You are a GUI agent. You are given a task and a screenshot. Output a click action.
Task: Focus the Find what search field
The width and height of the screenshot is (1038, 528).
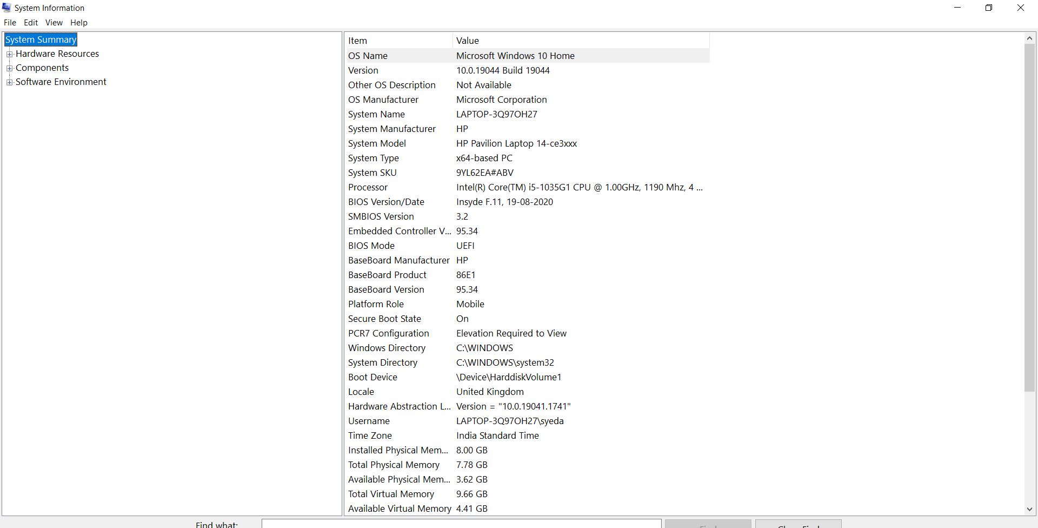point(462,524)
